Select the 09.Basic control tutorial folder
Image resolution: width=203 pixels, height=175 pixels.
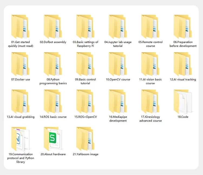[85, 64]
